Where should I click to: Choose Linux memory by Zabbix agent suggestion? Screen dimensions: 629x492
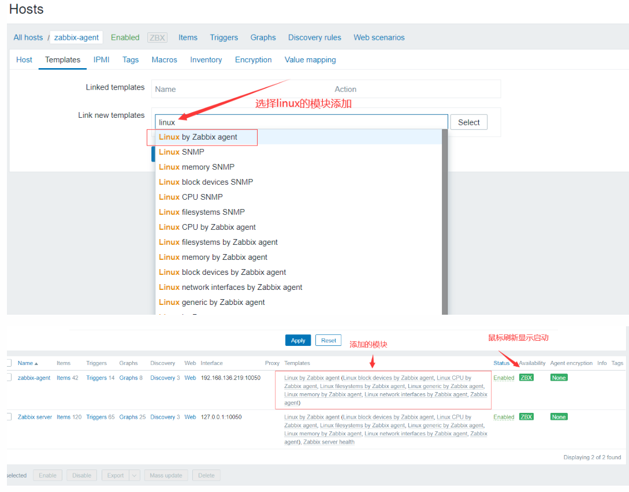(x=299, y=257)
